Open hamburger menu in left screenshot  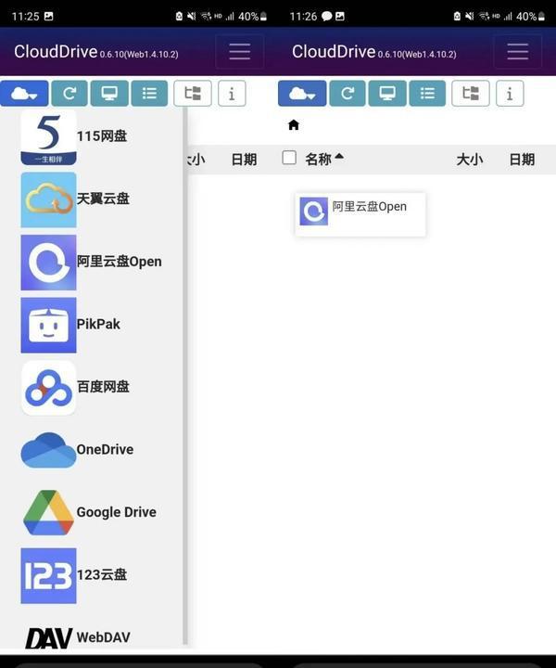click(239, 52)
